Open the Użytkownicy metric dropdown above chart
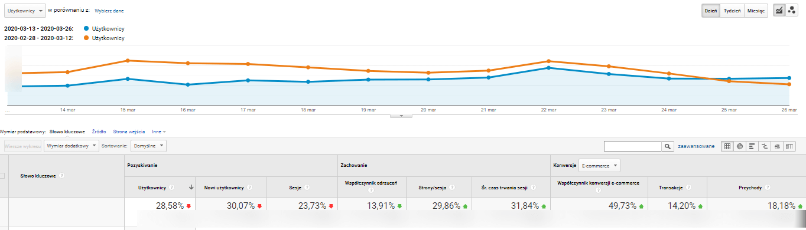This screenshot has width=806, height=230. (x=25, y=11)
